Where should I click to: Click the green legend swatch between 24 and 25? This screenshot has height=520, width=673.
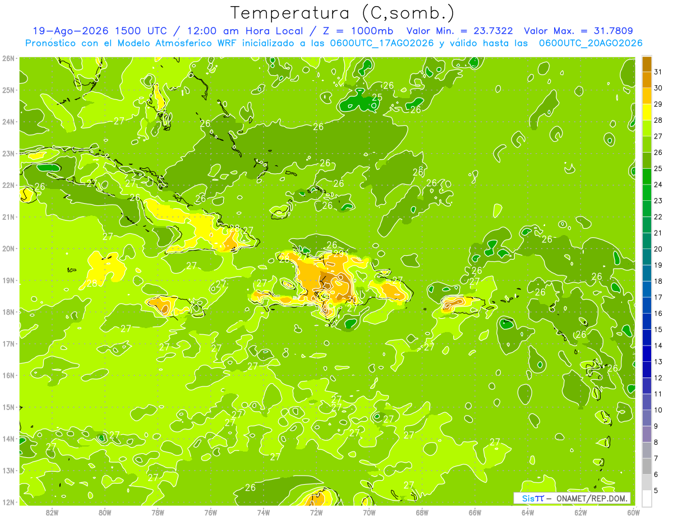point(647,176)
